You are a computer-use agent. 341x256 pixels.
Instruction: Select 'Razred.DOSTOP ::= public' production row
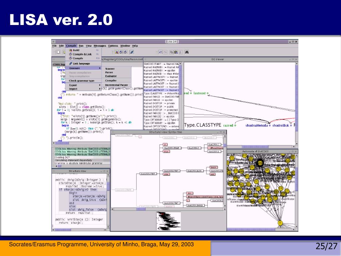click(161, 107)
